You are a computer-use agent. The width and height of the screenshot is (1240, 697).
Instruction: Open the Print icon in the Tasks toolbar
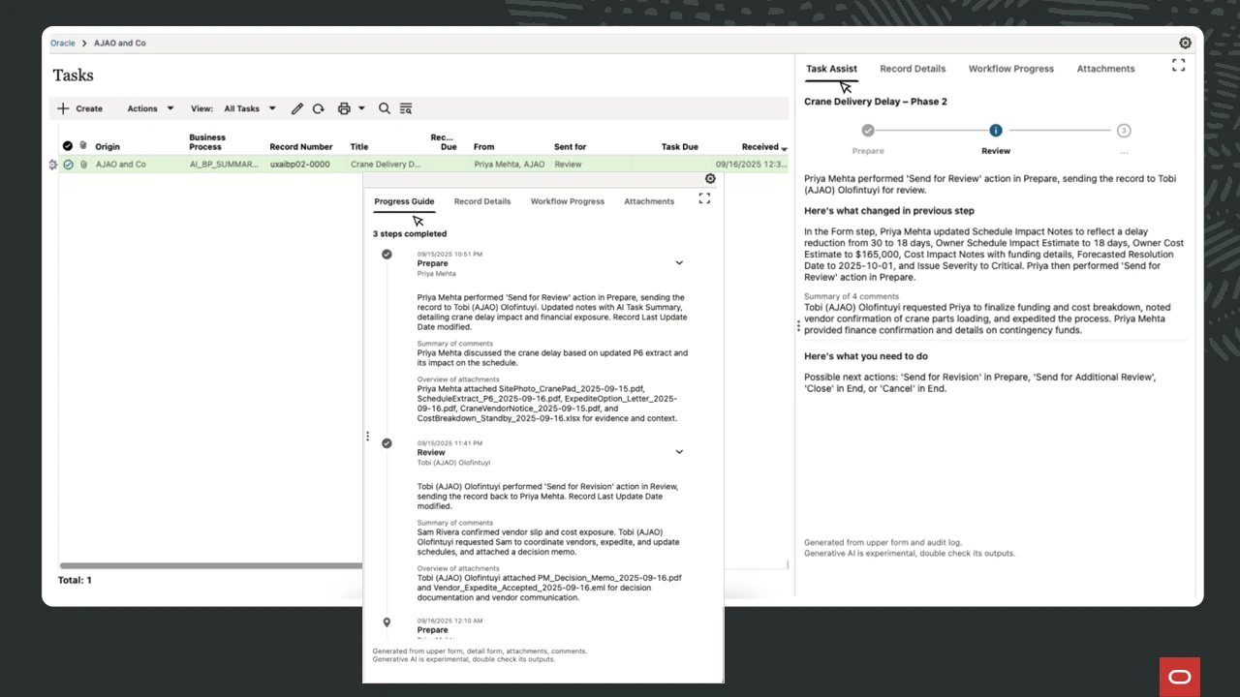346,108
